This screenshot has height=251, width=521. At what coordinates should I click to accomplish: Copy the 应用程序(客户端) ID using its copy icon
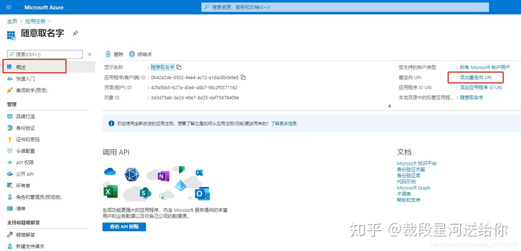click(x=243, y=77)
